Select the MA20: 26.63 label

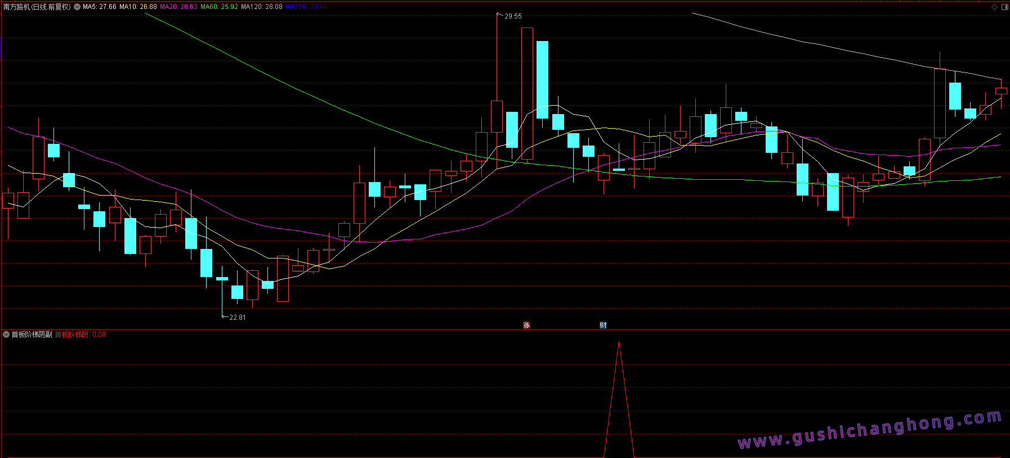pos(178,7)
